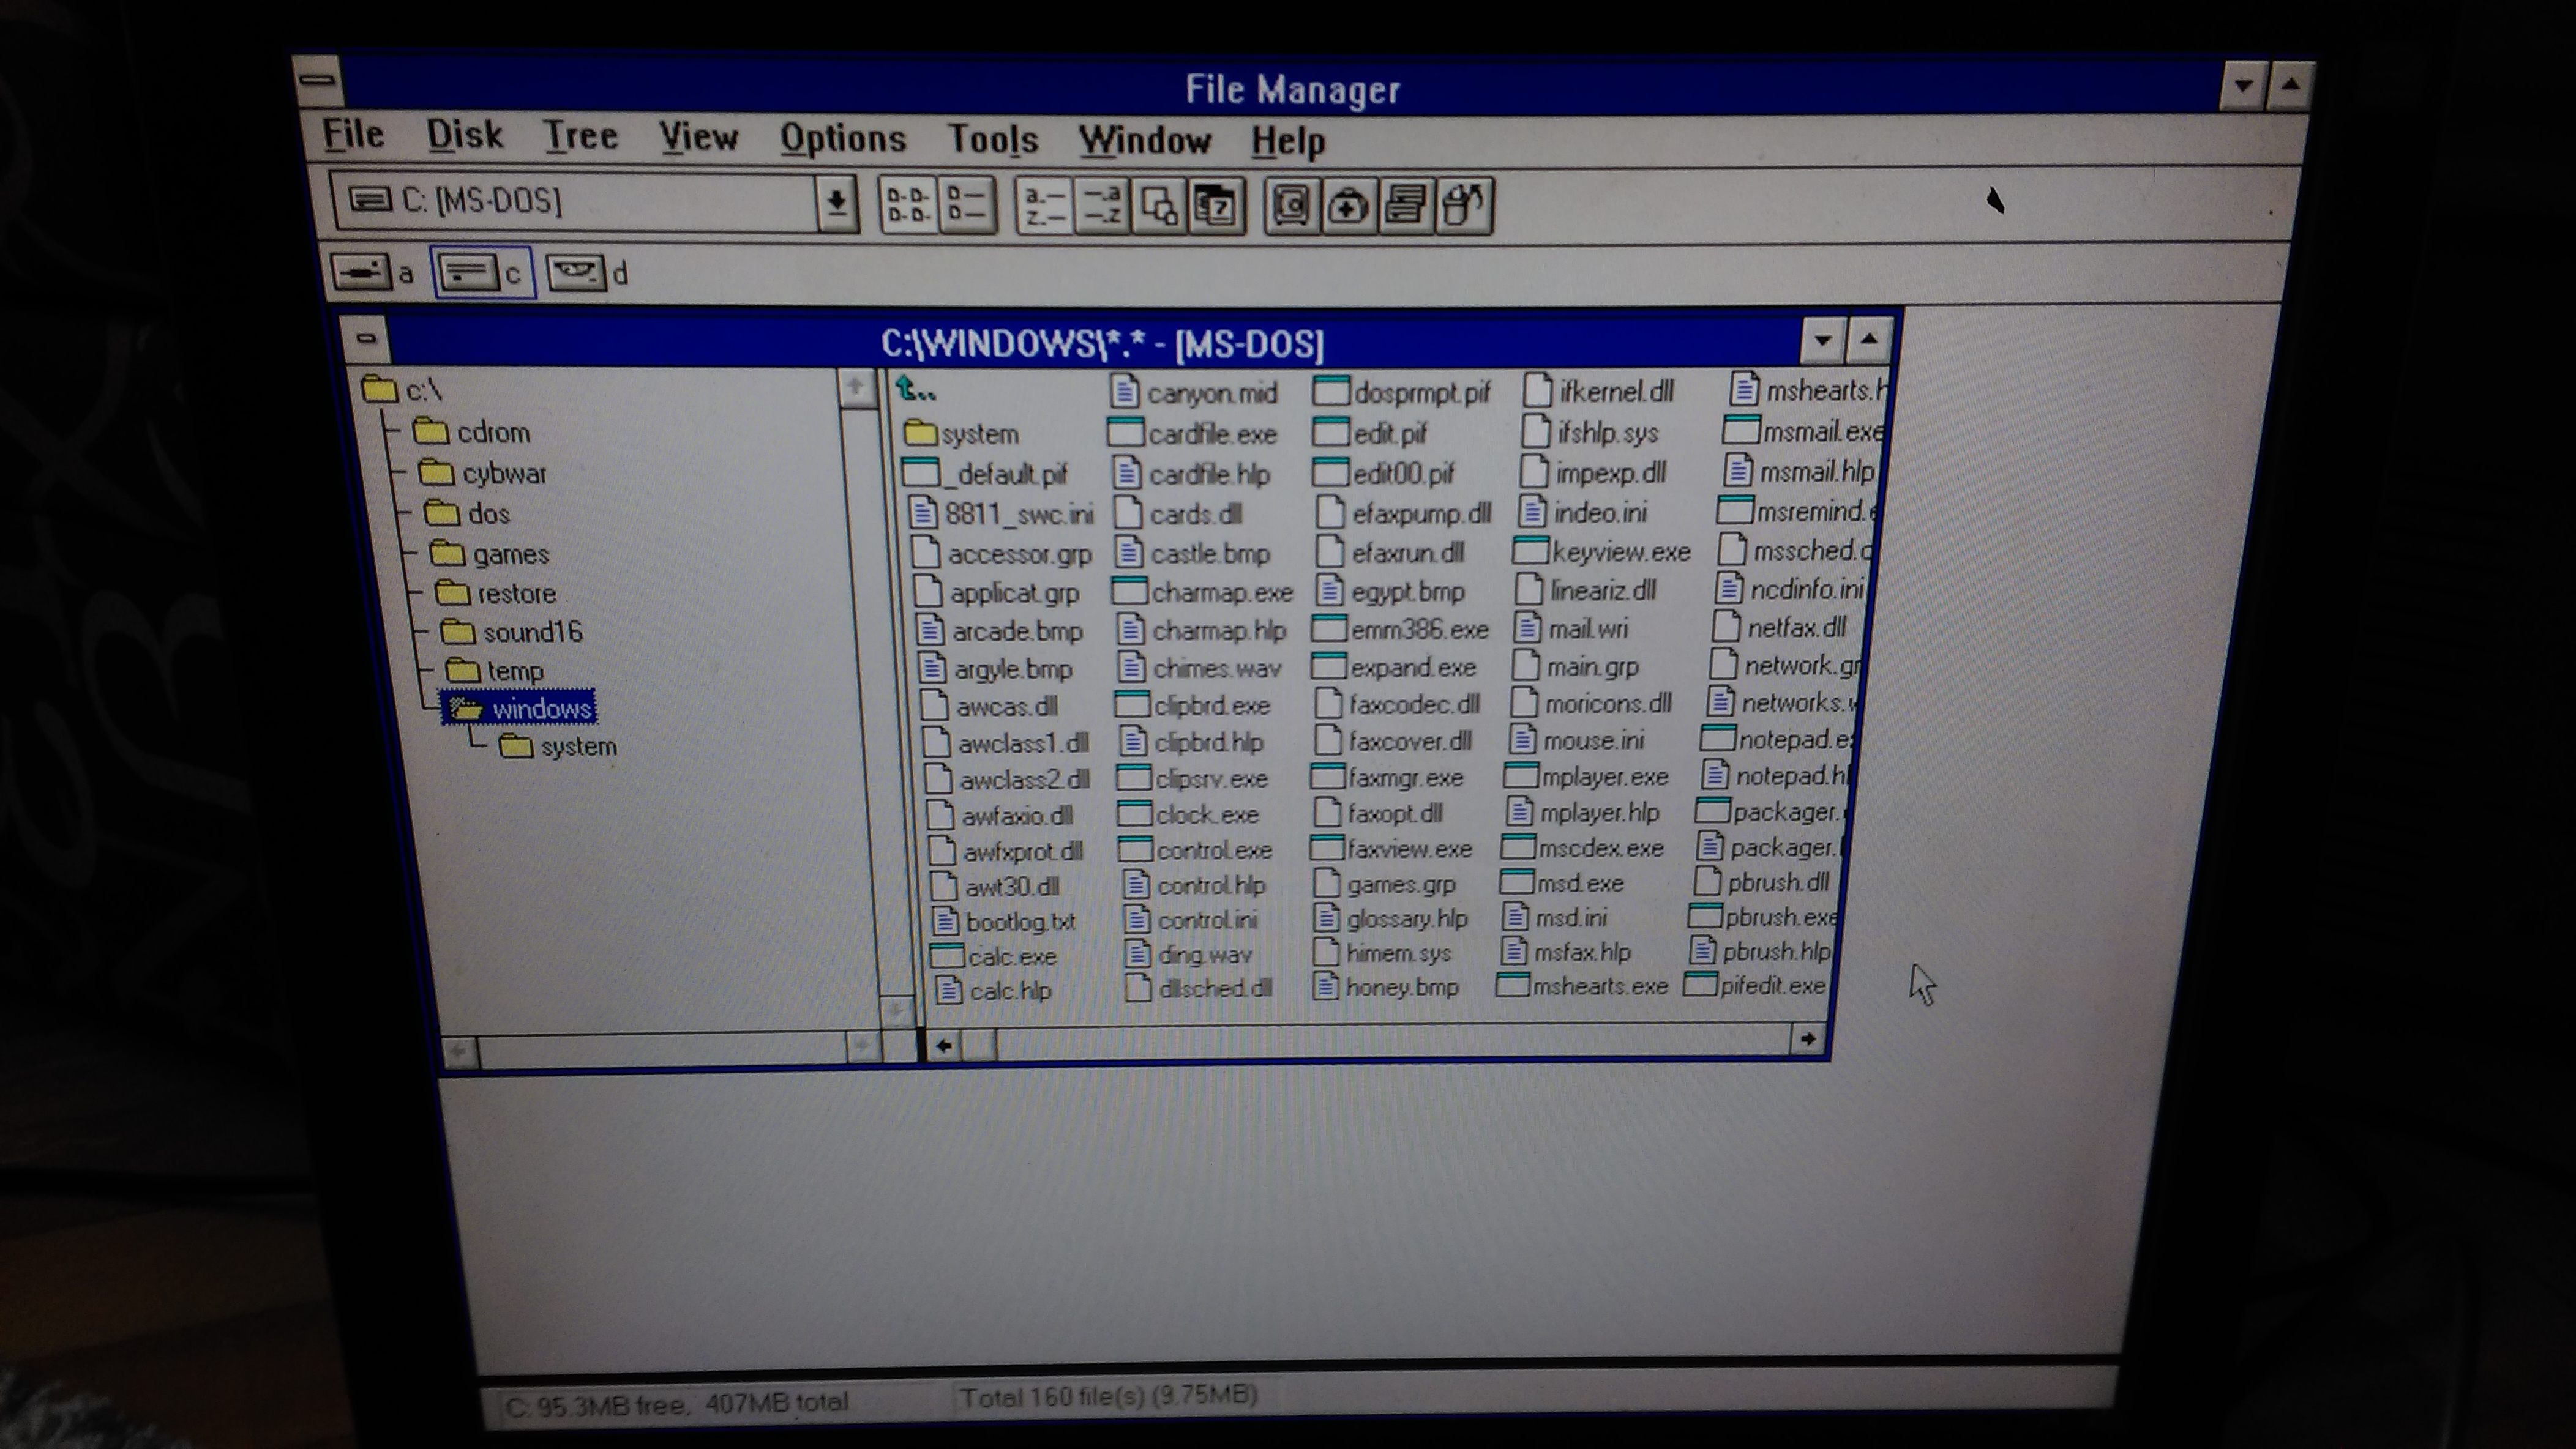
Task: Select control.ini file
Action: pyautogui.click(x=1191, y=919)
